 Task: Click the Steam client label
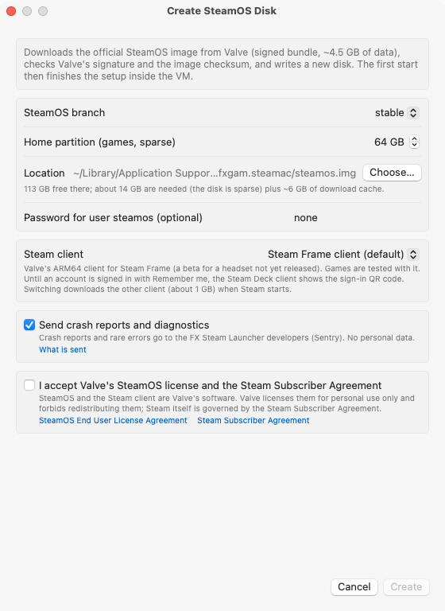point(53,254)
